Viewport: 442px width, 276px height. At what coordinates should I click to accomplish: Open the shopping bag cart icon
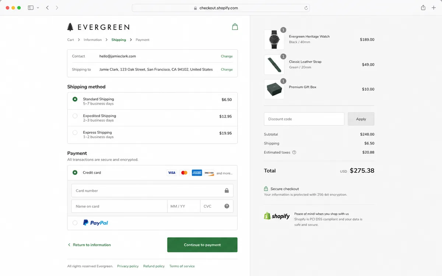click(235, 26)
